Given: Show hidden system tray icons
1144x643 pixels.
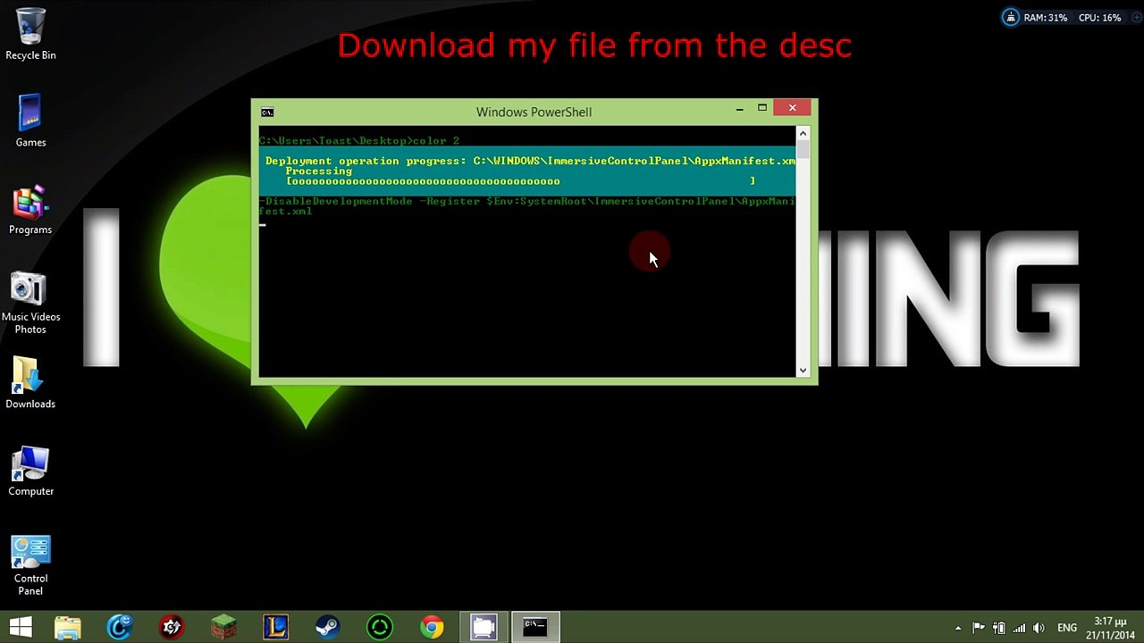Looking at the screenshot, I should coord(958,628).
